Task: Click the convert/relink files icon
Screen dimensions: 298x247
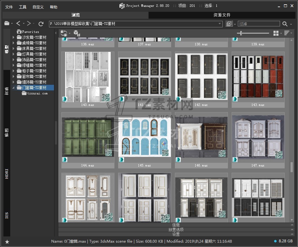Action: [64, 33]
